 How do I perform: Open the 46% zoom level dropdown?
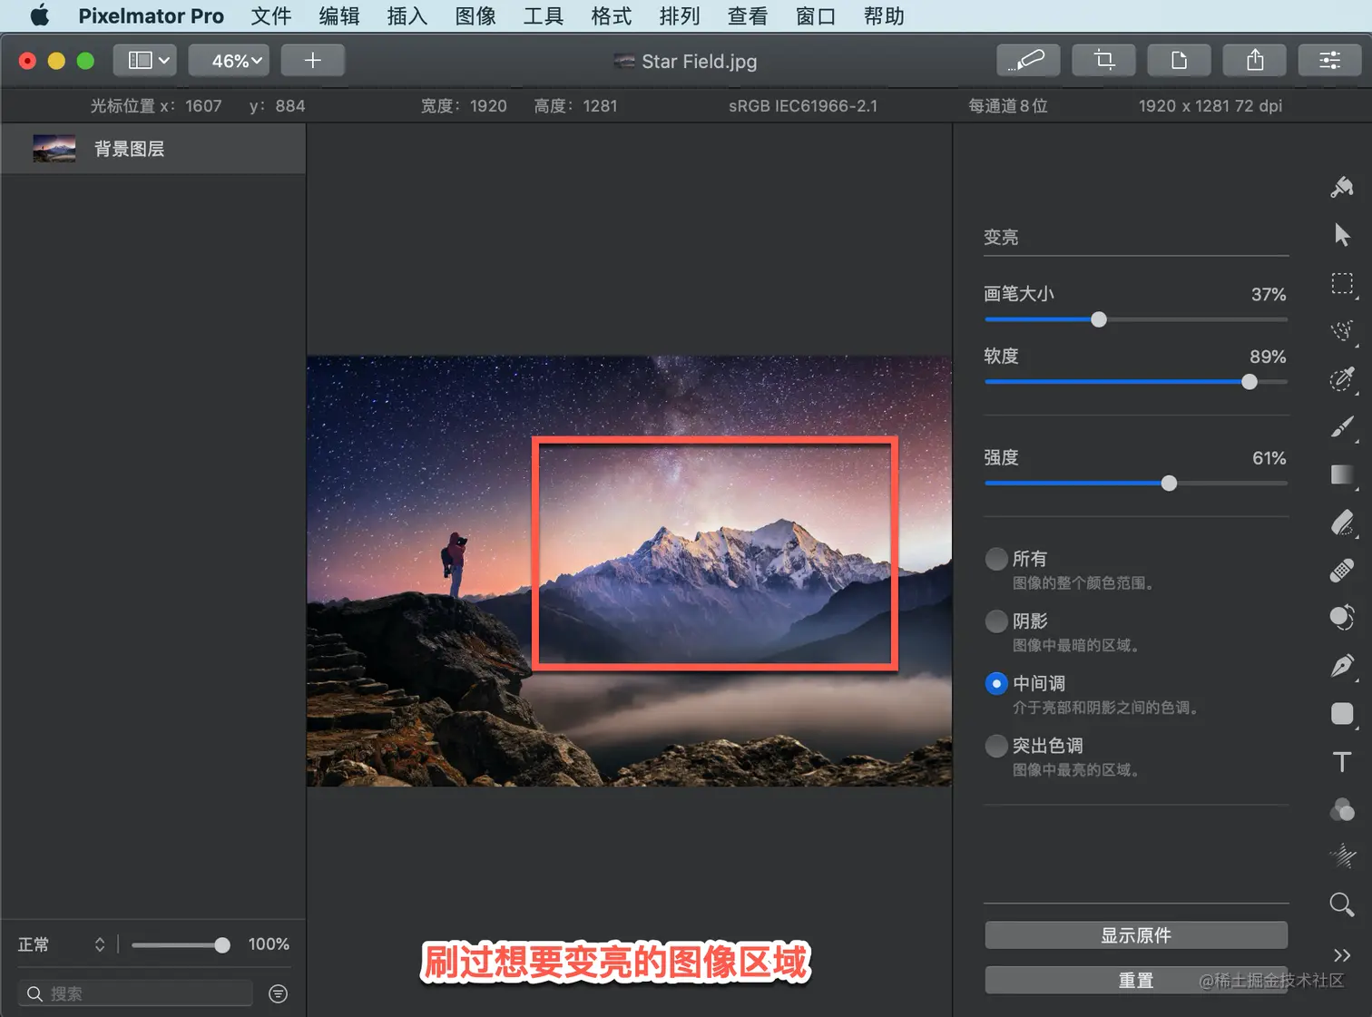click(229, 61)
